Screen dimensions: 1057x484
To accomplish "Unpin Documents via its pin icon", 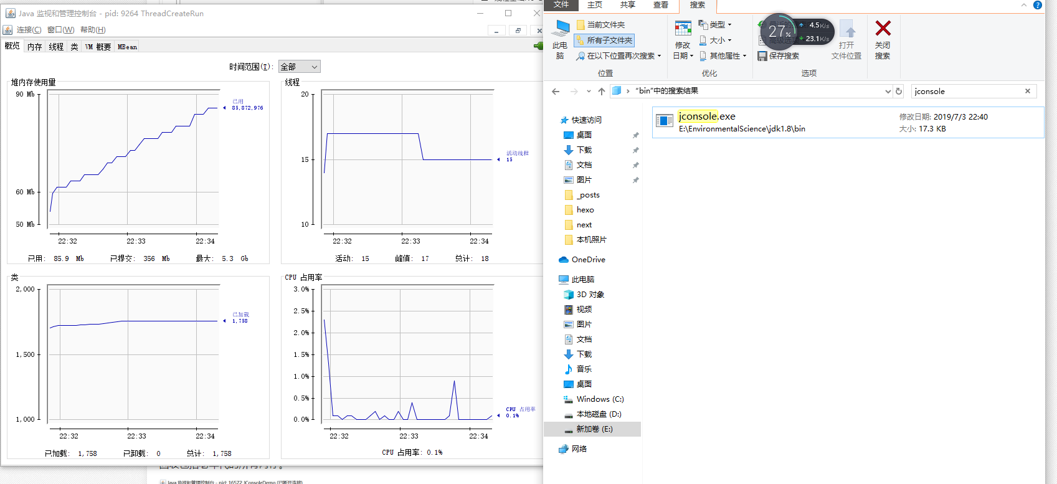I will [635, 165].
